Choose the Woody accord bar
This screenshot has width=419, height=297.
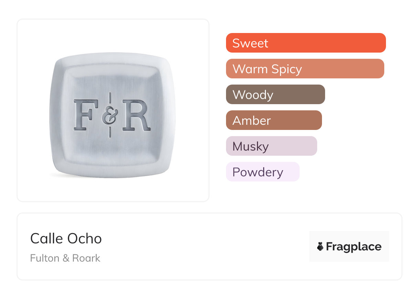click(275, 95)
